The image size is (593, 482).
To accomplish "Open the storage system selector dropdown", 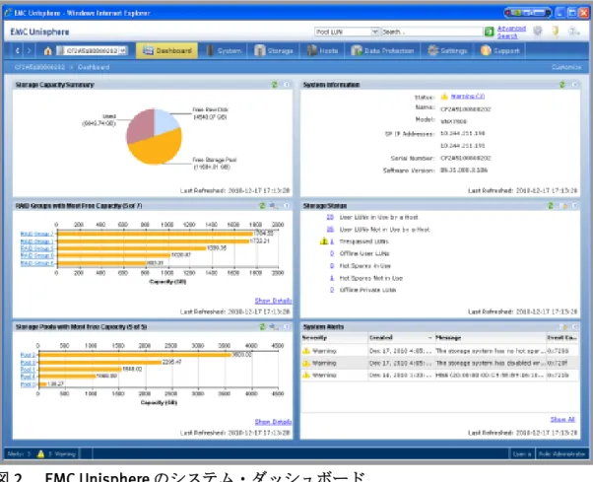I will 122,50.
